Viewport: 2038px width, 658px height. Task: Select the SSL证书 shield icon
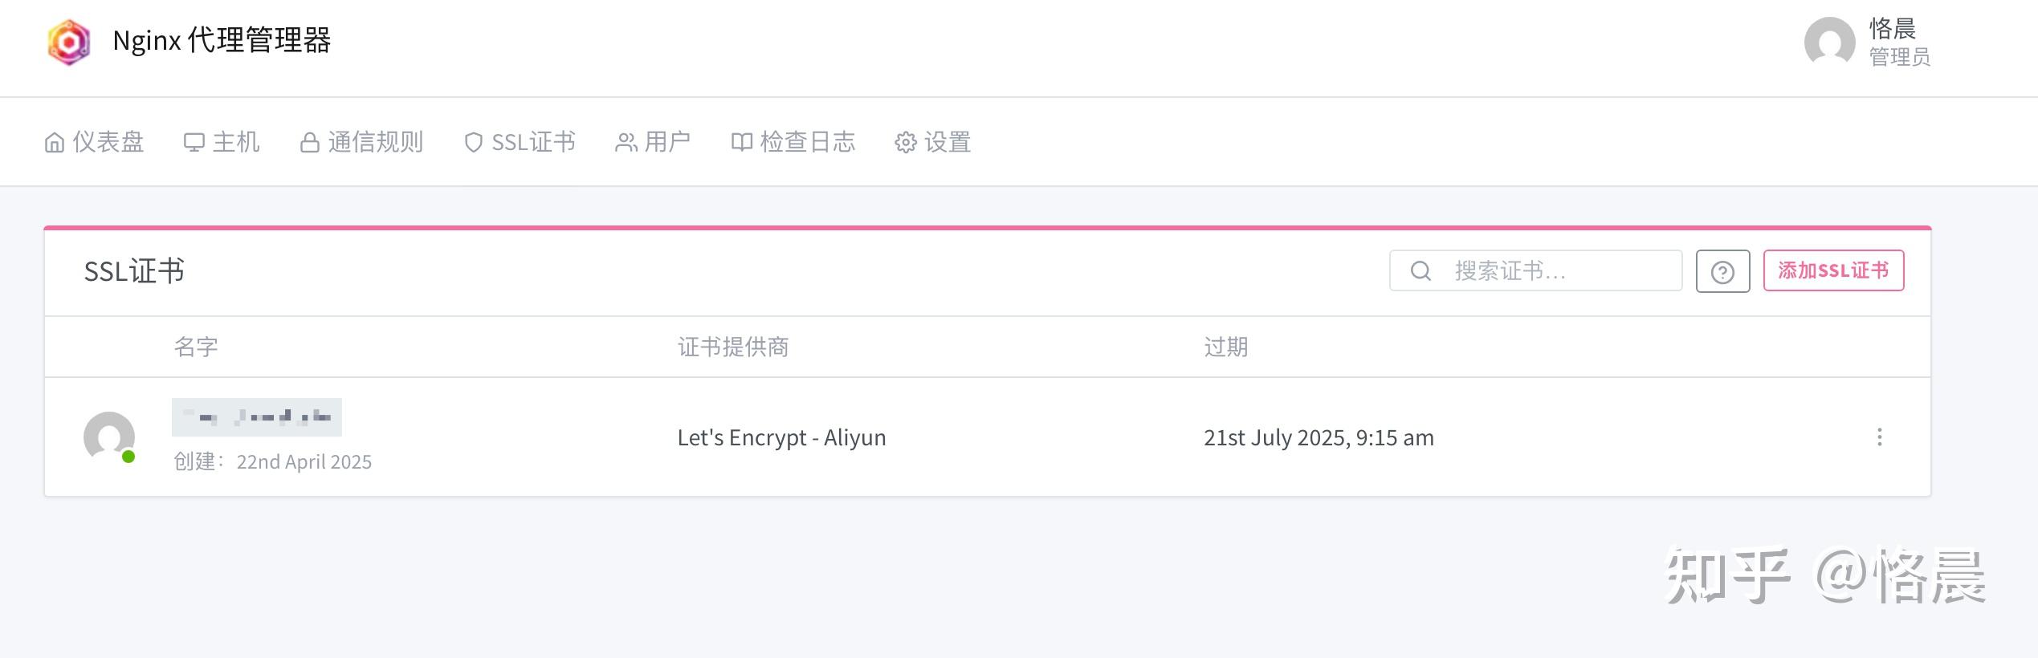[x=474, y=141]
